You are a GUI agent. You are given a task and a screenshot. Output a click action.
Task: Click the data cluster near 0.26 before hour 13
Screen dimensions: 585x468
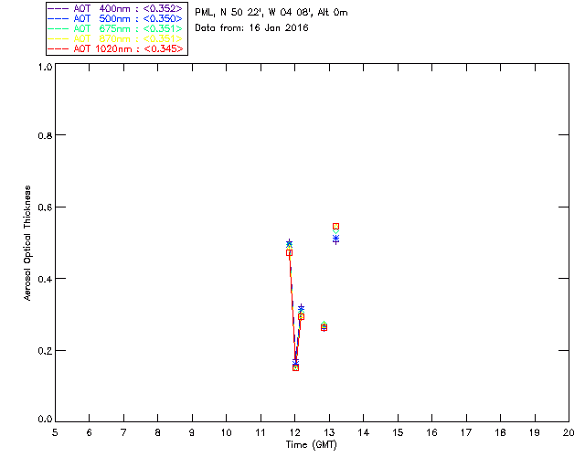(324, 327)
